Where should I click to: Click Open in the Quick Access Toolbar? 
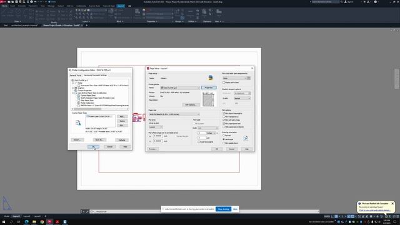click(x=12, y=2)
